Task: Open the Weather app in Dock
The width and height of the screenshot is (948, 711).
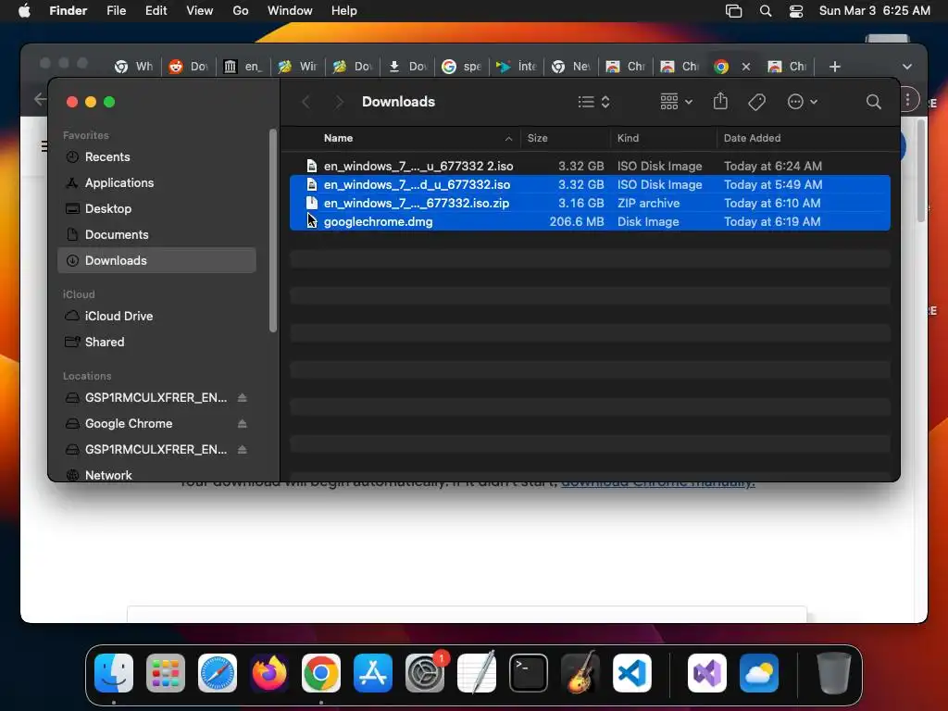Action: point(759,673)
